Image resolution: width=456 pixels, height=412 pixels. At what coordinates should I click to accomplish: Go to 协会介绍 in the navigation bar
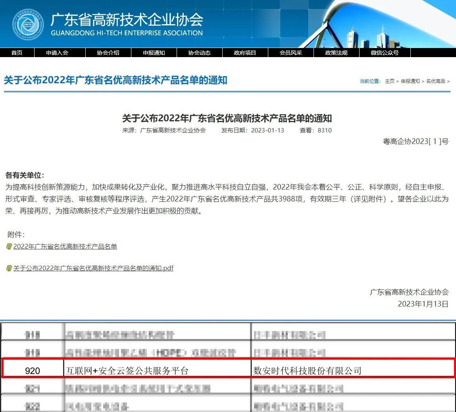[108, 53]
